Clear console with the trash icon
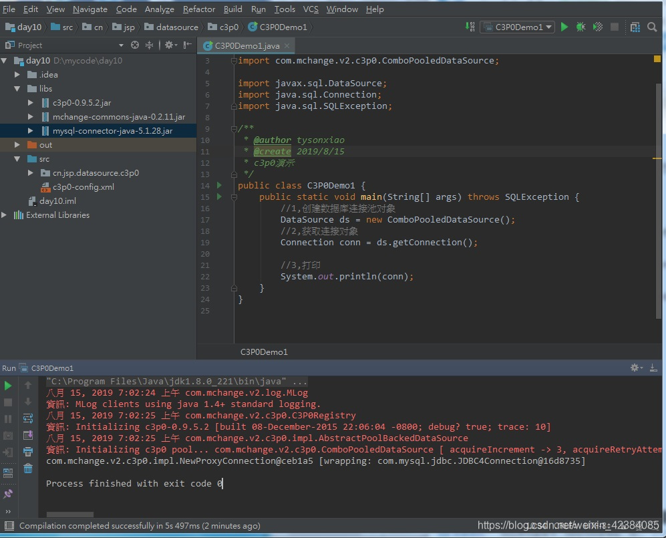The height and width of the screenshot is (538, 666). click(28, 468)
